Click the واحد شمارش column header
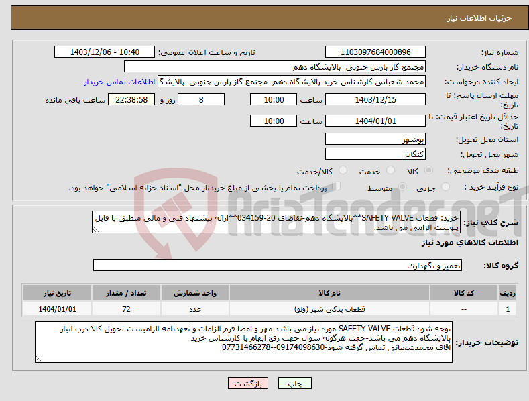The height and width of the screenshot is (401, 529). (195, 293)
